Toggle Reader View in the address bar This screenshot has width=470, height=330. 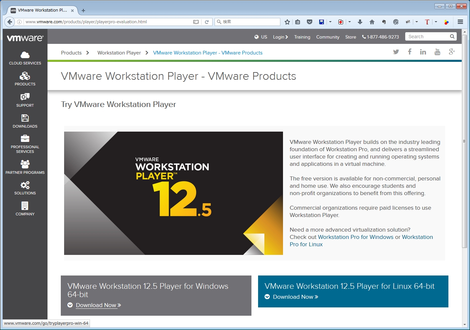[x=196, y=22]
